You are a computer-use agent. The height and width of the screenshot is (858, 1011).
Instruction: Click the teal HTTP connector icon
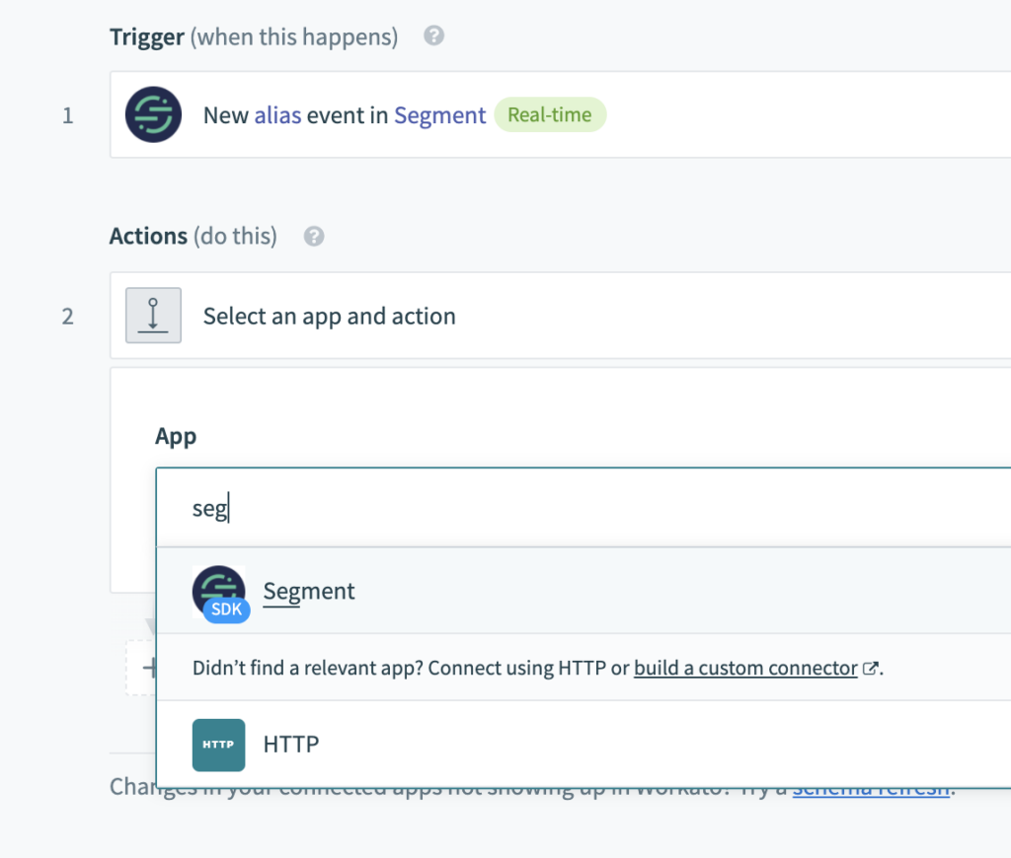[218, 745]
